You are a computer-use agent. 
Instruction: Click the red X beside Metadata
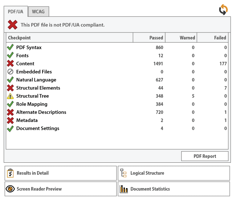click(x=10, y=120)
